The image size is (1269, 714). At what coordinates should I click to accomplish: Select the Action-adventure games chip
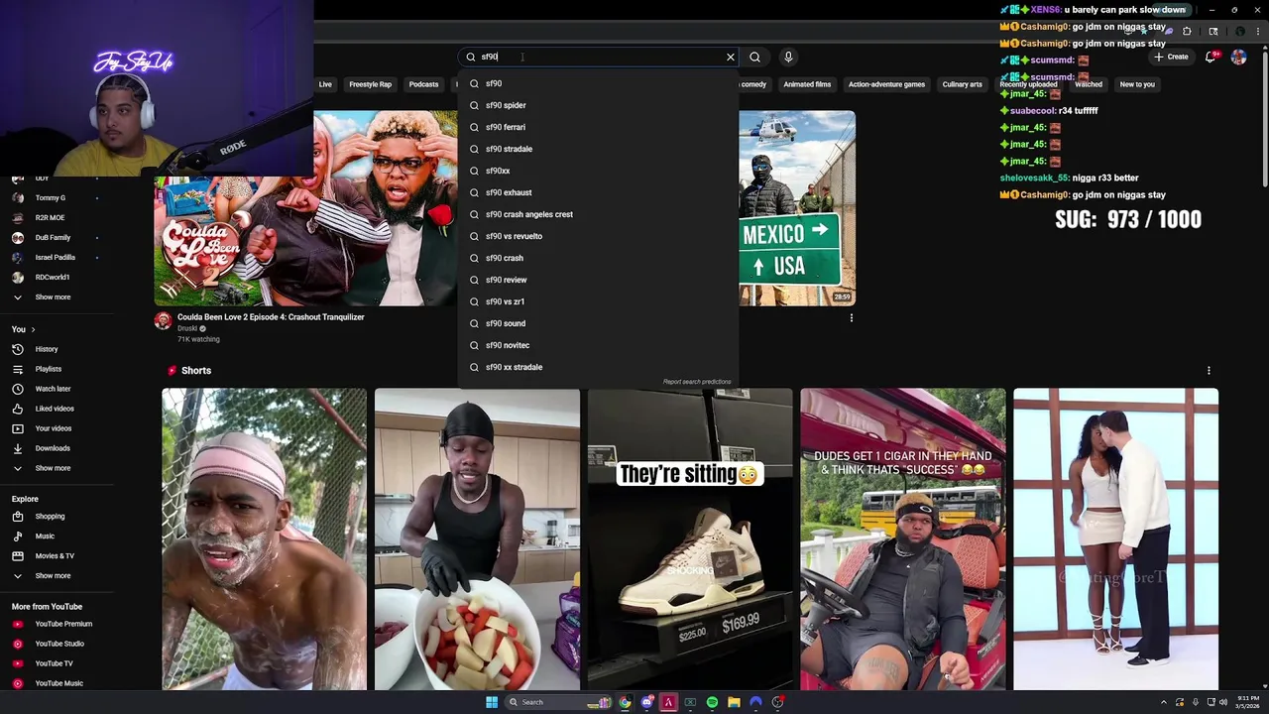[x=886, y=84]
